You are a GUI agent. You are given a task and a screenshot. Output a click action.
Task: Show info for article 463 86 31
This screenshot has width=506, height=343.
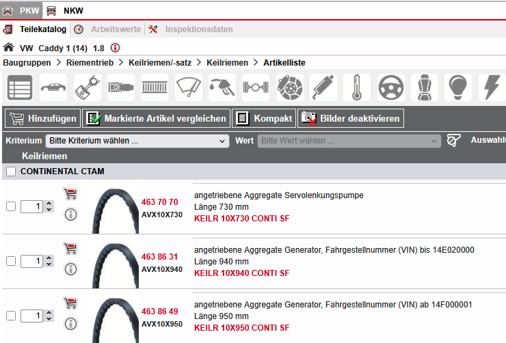tap(70, 270)
